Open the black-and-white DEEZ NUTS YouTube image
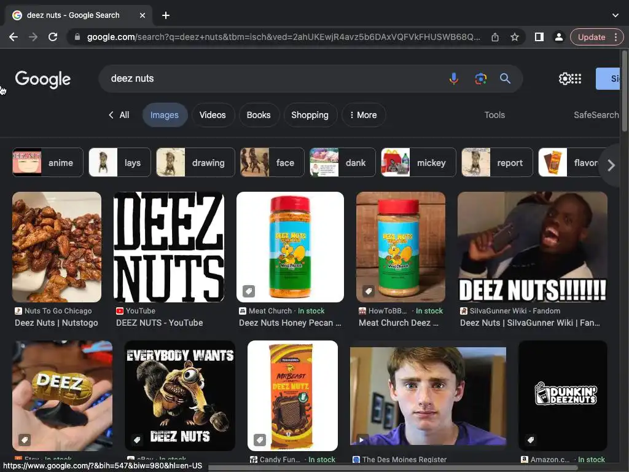Screen dimensions: 629x472 (169, 247)
